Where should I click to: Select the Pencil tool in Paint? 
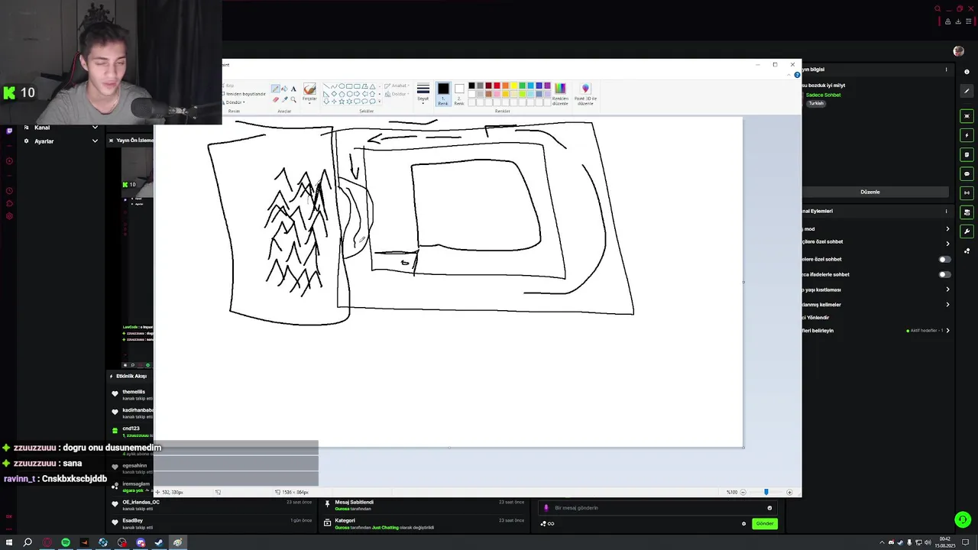[x=276, y=89]
